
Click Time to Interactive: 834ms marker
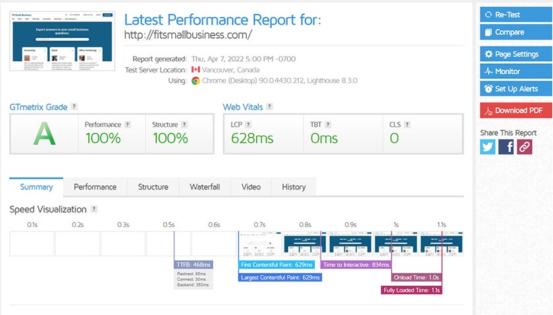(356, 264)
